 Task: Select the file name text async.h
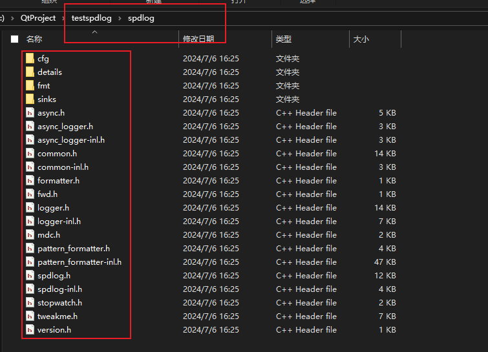point(51,113)
